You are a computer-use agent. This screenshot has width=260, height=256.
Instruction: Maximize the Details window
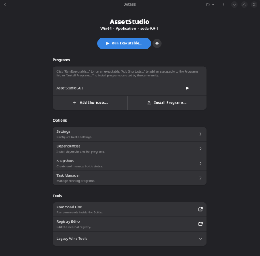pos(244,5)
